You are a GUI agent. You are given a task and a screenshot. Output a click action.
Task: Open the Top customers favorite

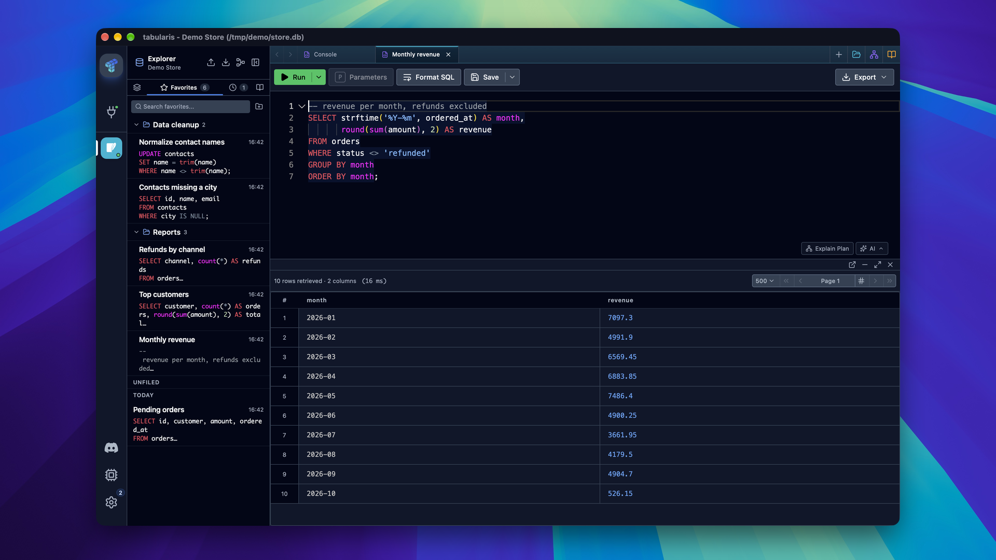199,309
